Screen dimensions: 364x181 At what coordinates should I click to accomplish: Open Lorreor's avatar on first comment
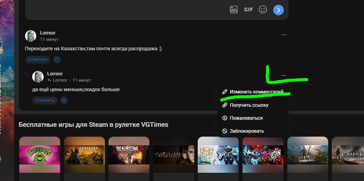(31, 36)
